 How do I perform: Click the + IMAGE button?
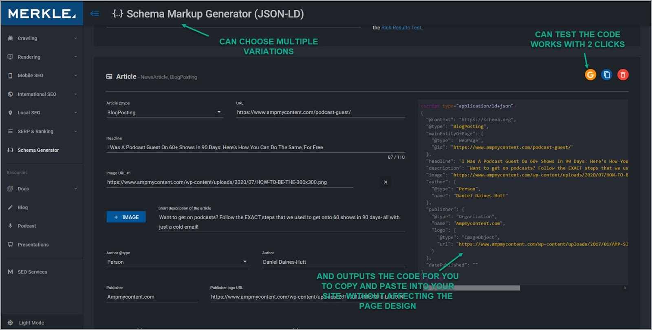coord(126,217)
